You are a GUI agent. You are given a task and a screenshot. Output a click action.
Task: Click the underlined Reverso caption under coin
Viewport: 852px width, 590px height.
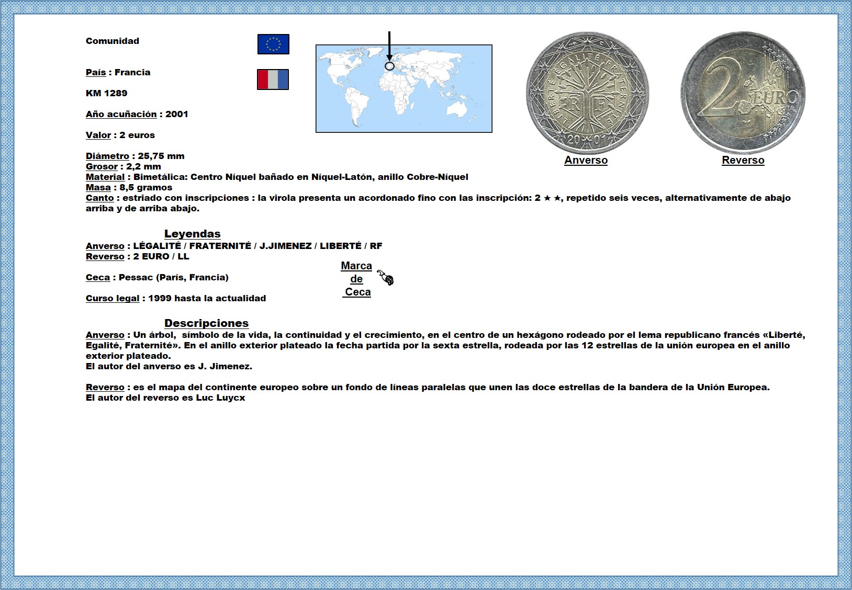pos(743,161)
